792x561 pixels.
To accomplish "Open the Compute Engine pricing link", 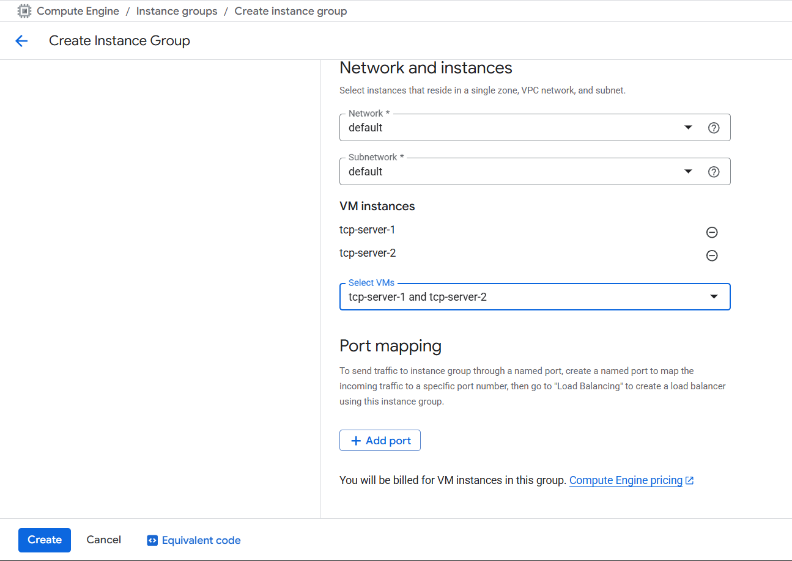I will point(626,480).
